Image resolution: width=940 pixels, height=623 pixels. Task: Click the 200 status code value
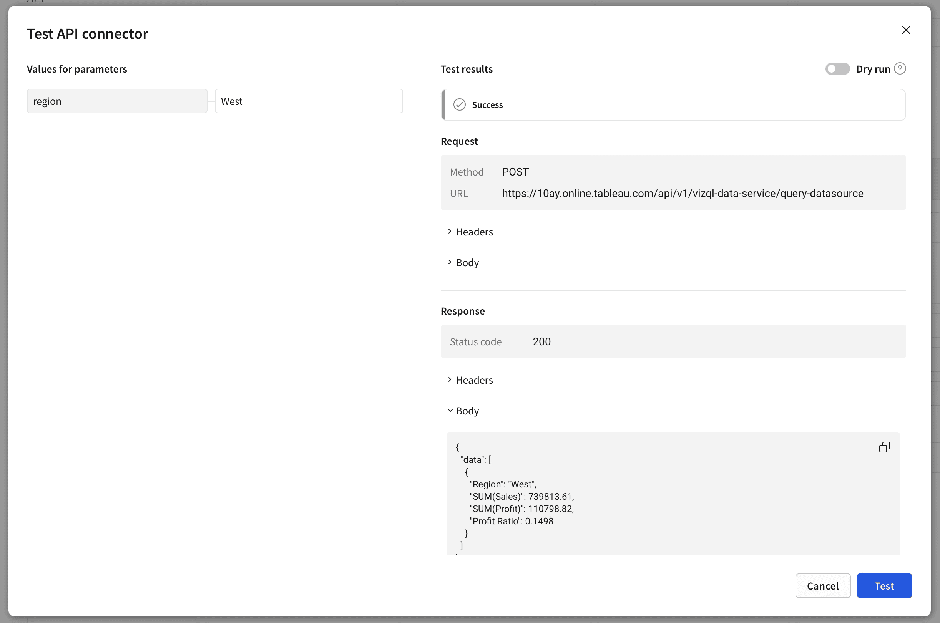click(541, 342)
